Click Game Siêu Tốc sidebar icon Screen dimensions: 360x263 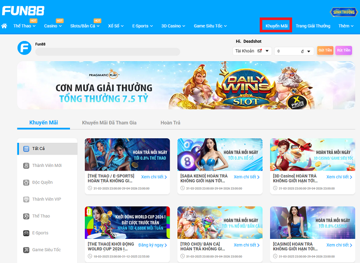click(x=26, y=250)
